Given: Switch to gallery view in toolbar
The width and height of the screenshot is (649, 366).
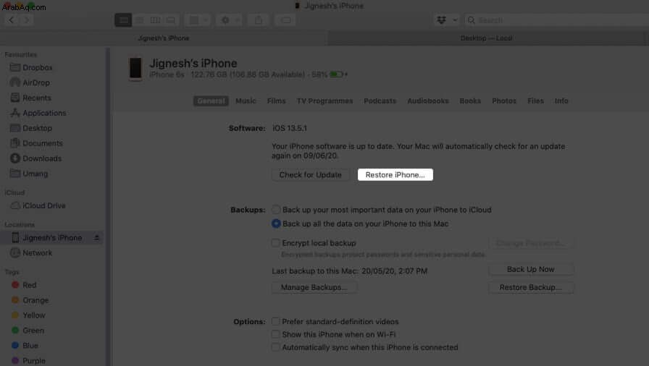Looking at the screenshot, I should (x=171, y=20).
